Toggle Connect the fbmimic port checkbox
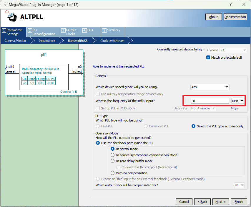251x207 pixels. pyautogui.click(x=119, y=167)
